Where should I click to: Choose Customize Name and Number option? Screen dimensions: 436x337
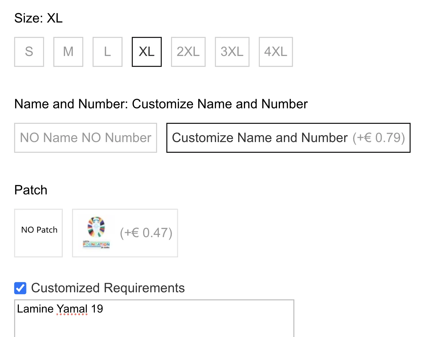[x=288, y=138]
